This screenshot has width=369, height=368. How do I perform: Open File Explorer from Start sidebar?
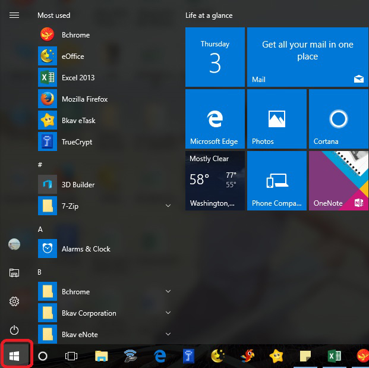pos(14,273)
